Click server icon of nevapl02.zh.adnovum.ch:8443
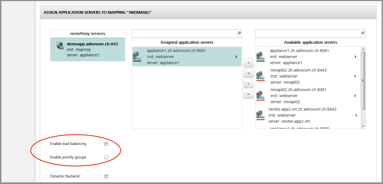The height and width of the screenshot is (184, 383). point(260,76)
